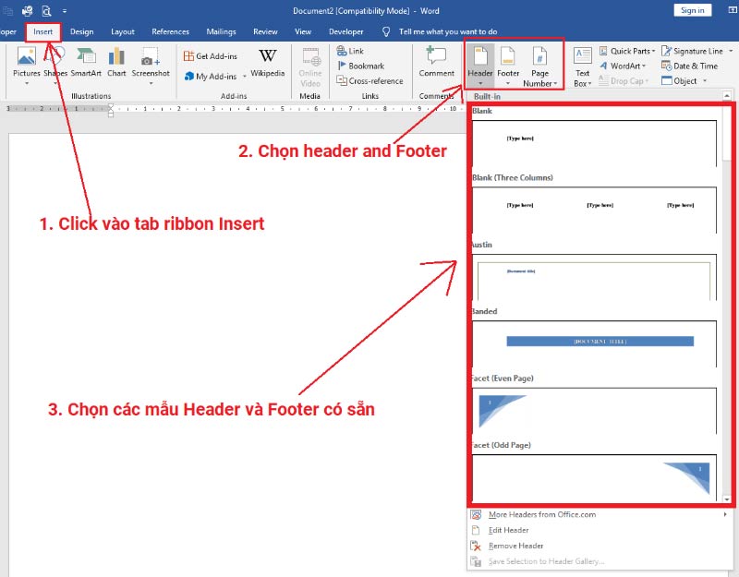Screen dimensions: 739x577
Task: Open My Add-ins
Action: pyautogui.click(x=211, y=76)
